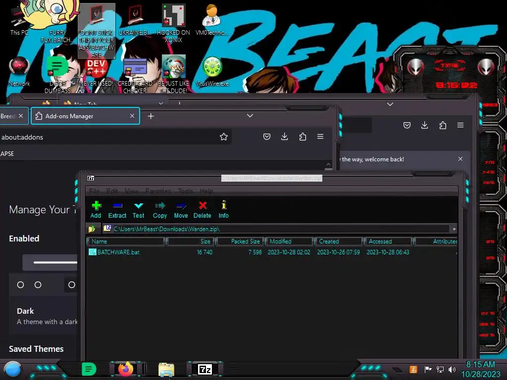Click the orange Java tray icon
Screen dimensions: 507x380
[x=413, y=369]
